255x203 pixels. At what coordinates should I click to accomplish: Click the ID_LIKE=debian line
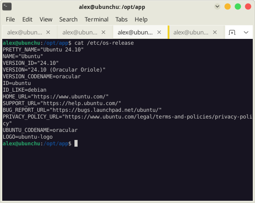[x=25, y=90]
